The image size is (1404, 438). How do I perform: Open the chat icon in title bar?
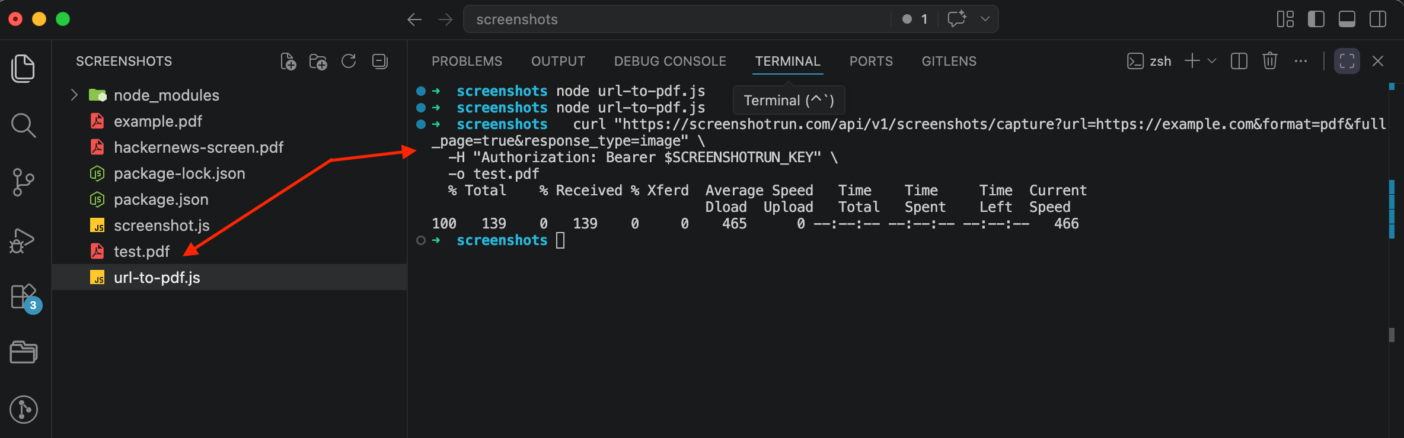click(957, 19)
